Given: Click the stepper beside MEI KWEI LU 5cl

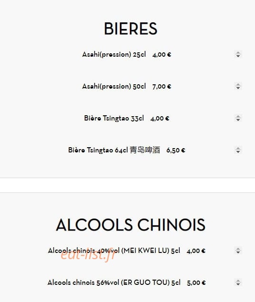Looking at the screenshot, I should (238, 251).
